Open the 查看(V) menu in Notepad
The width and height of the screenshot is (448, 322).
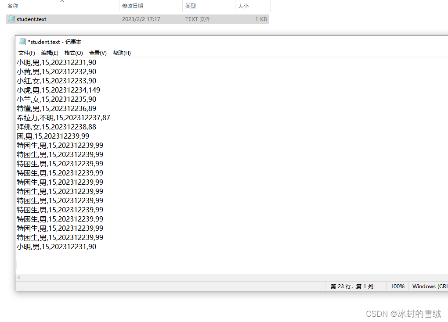[x=98, y=53]
